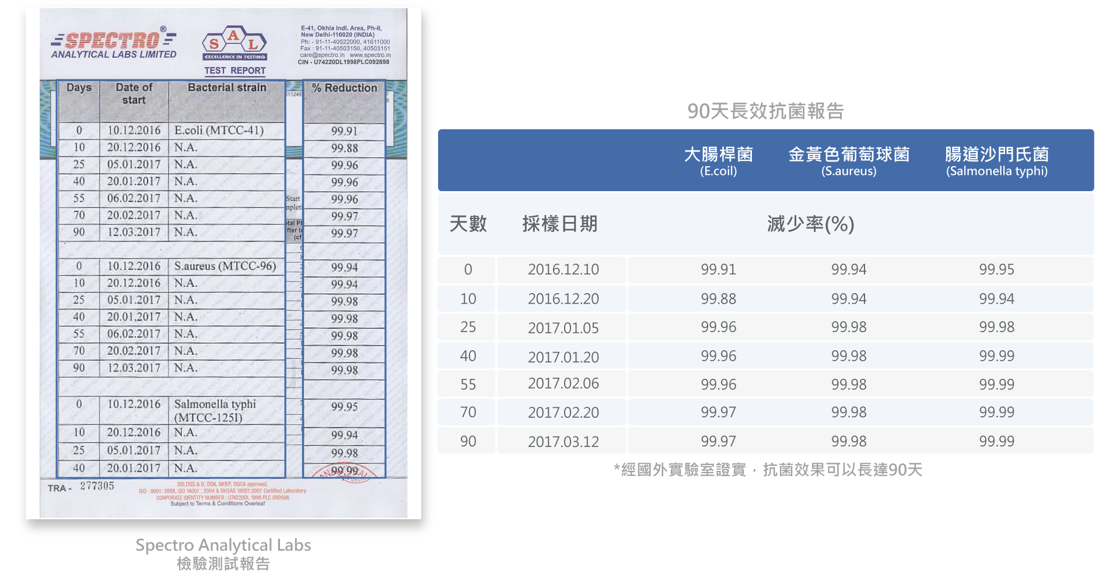Click the underlined TEST REPORT heading
The height and width of the screenshot is (581, 1120).
235,71
